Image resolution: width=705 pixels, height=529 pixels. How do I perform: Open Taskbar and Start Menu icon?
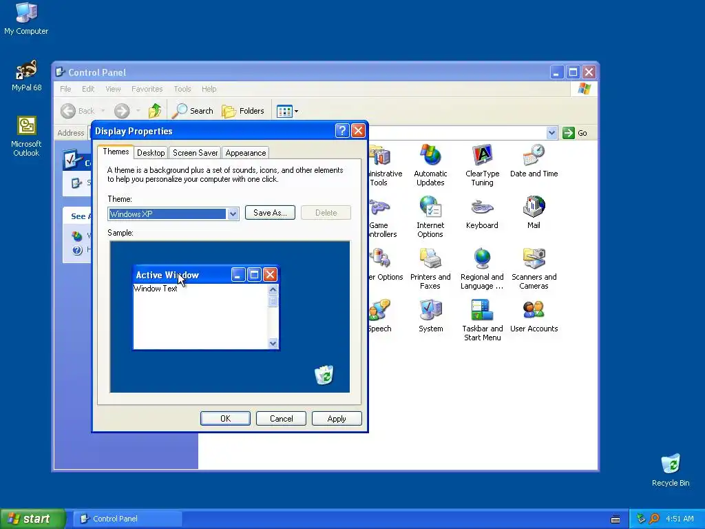pyautogui.click(x=482, y=320)
